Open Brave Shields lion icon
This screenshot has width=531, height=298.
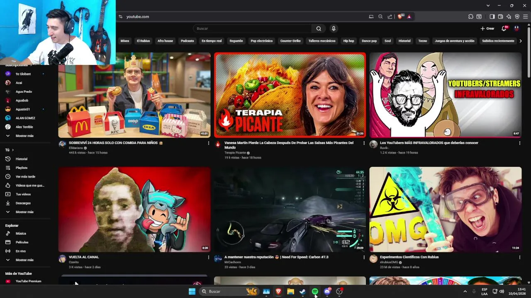pyautogui.click(x=400, y=17)
